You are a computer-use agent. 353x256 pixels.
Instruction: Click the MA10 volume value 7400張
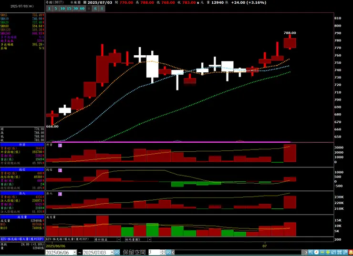coord(38,228)
